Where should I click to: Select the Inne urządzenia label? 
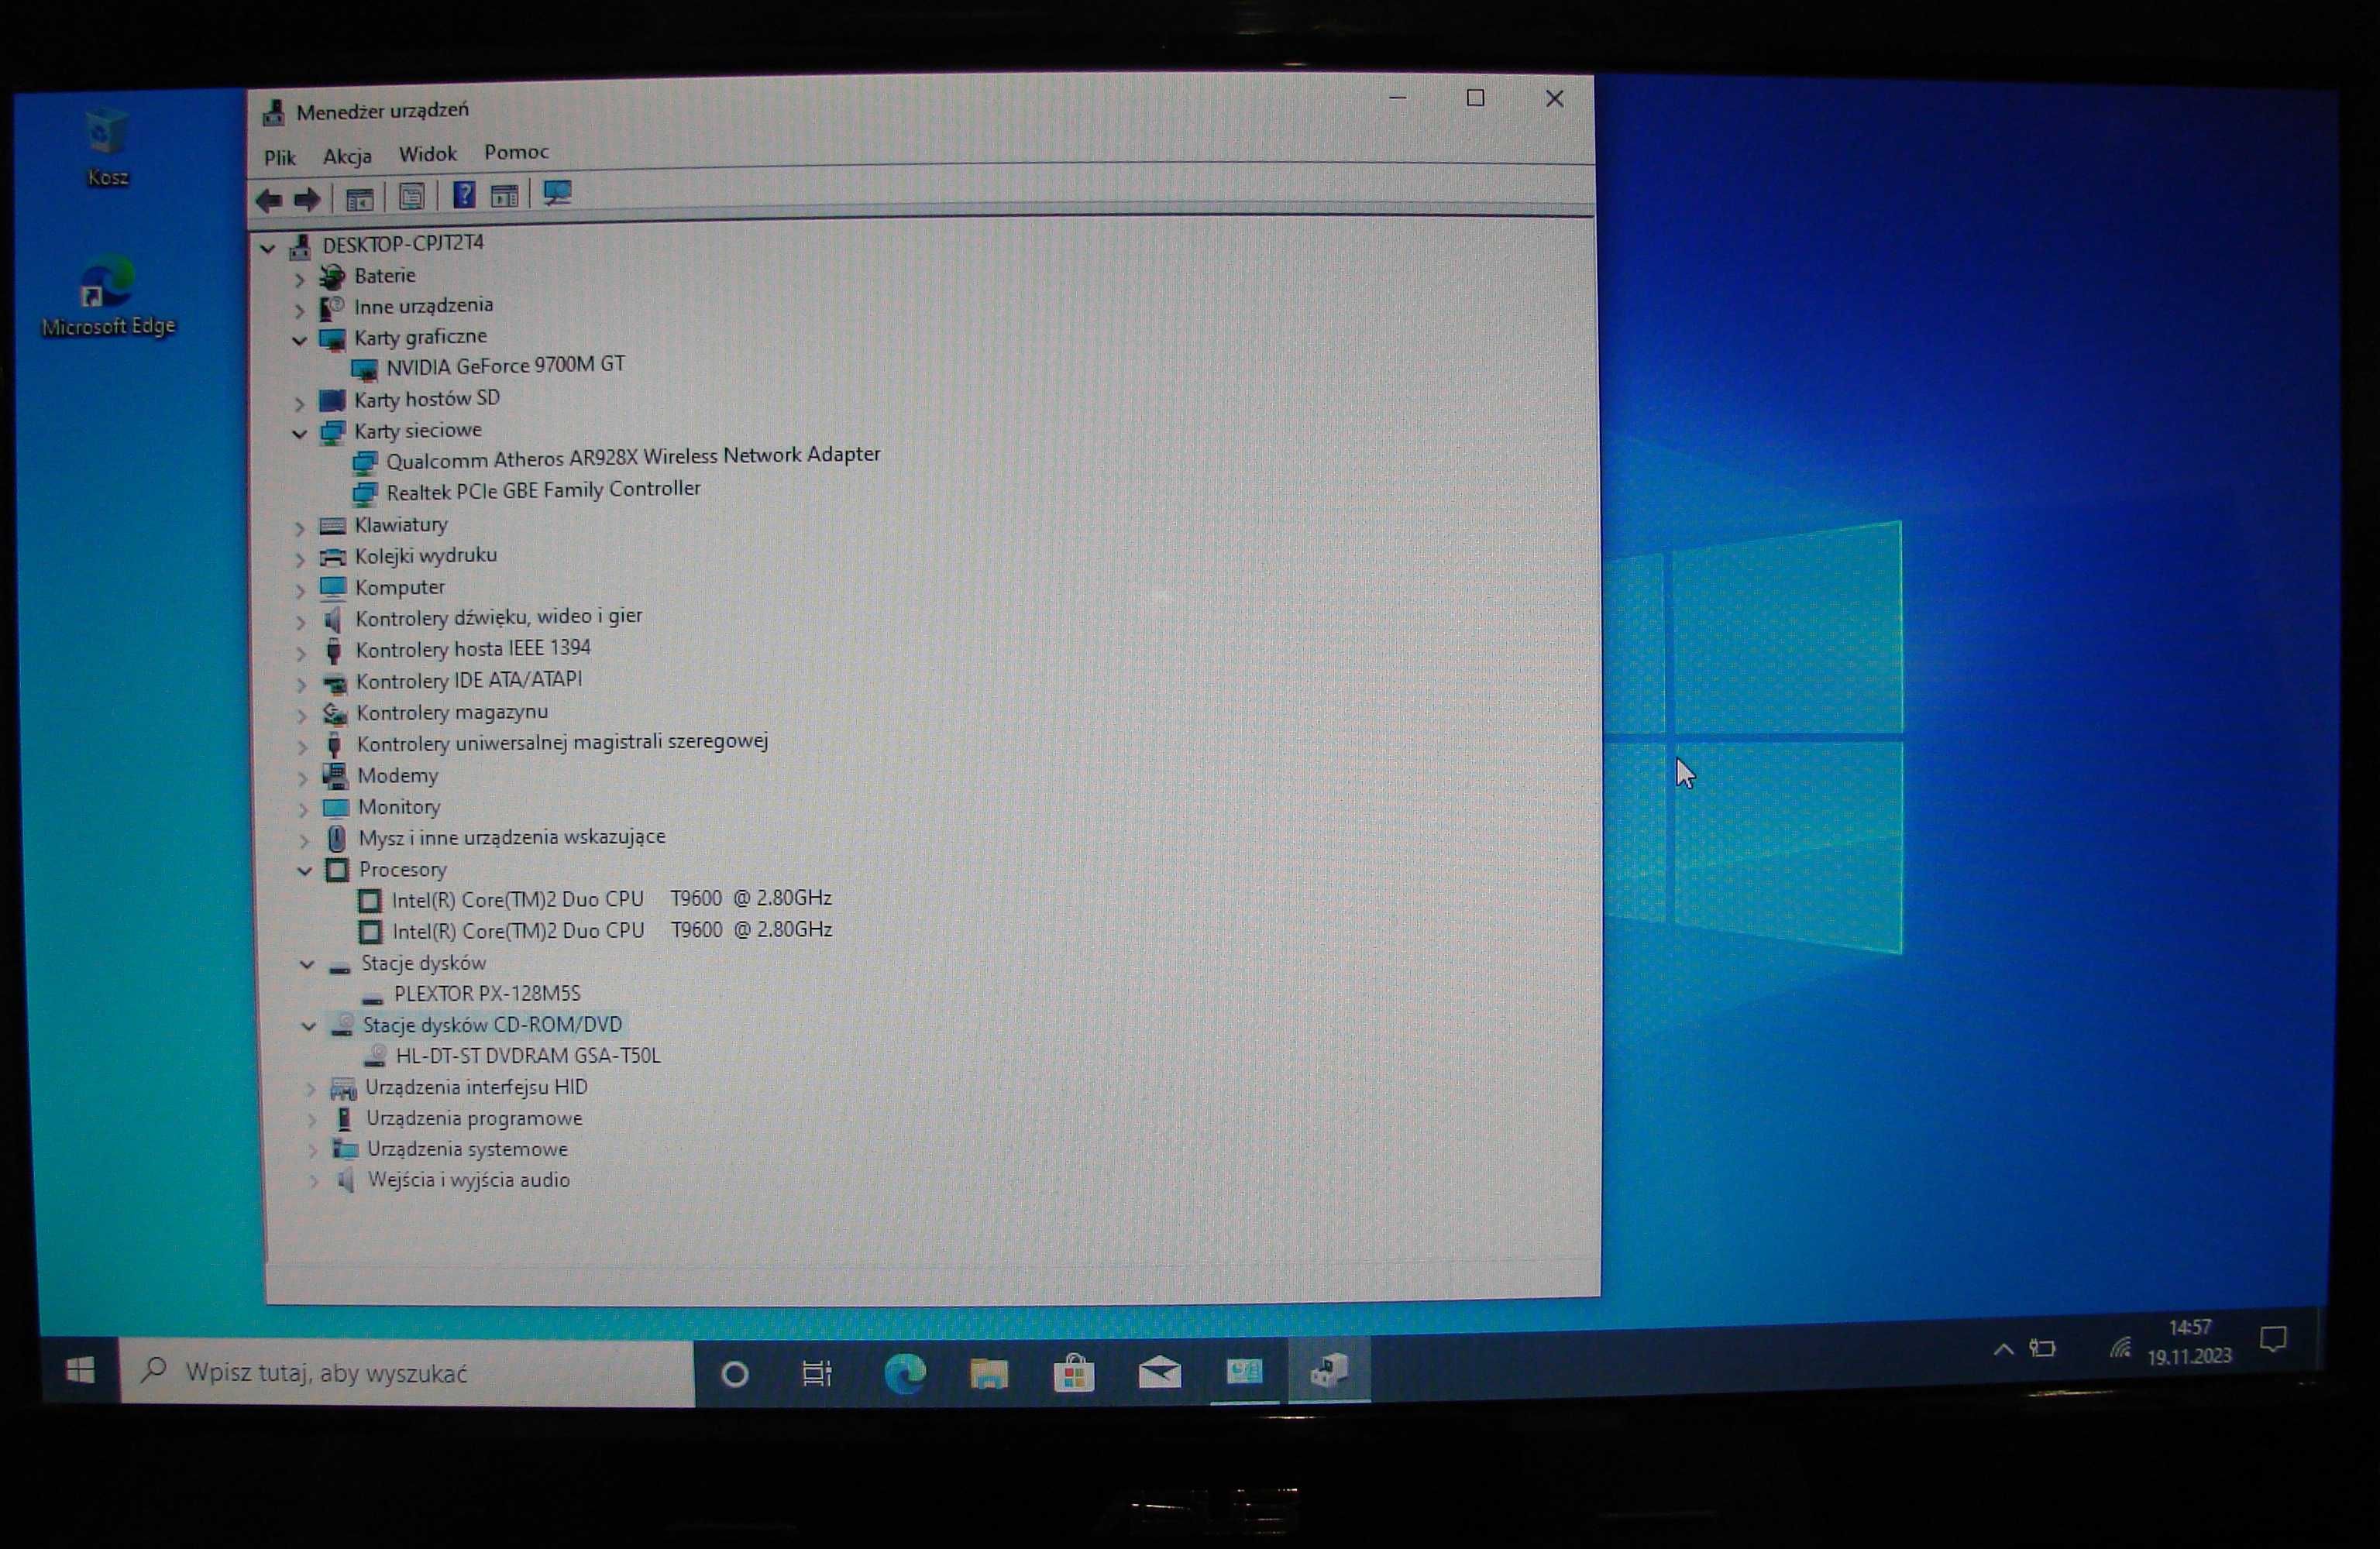[x=423, y=306]
